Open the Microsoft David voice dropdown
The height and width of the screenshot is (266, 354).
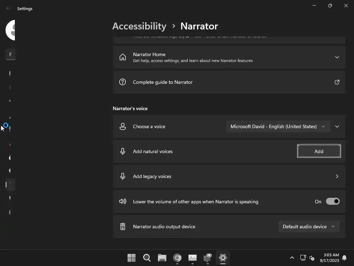(278, 126)
